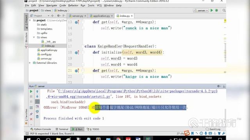This screenshot has width=250, height=140.
Task: Open Project panel gear settings
Action: (59, 16)
